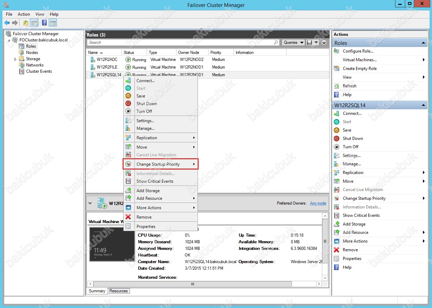Click Configure Role icon in Actions pane
Image resolution: width=432 pixels, height=308 pixels.
click(x=337, y=51)
